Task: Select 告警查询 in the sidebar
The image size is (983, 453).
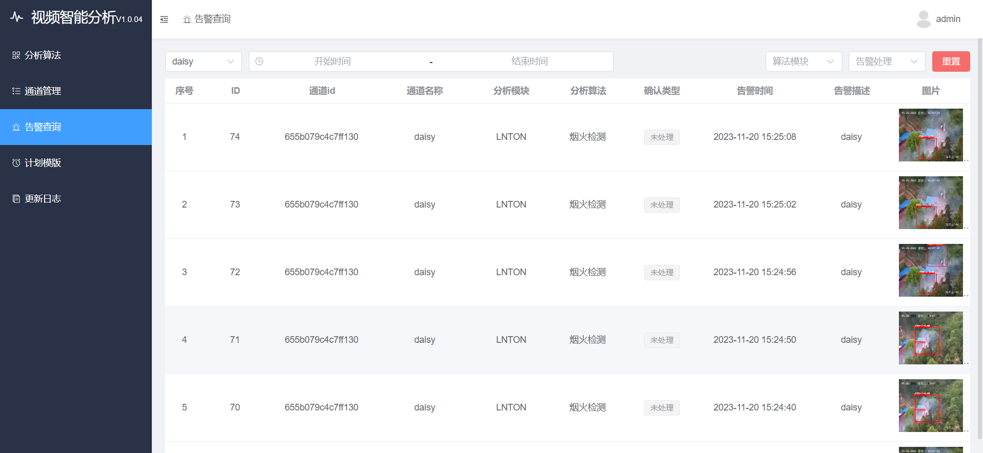Action: (76, 127)
